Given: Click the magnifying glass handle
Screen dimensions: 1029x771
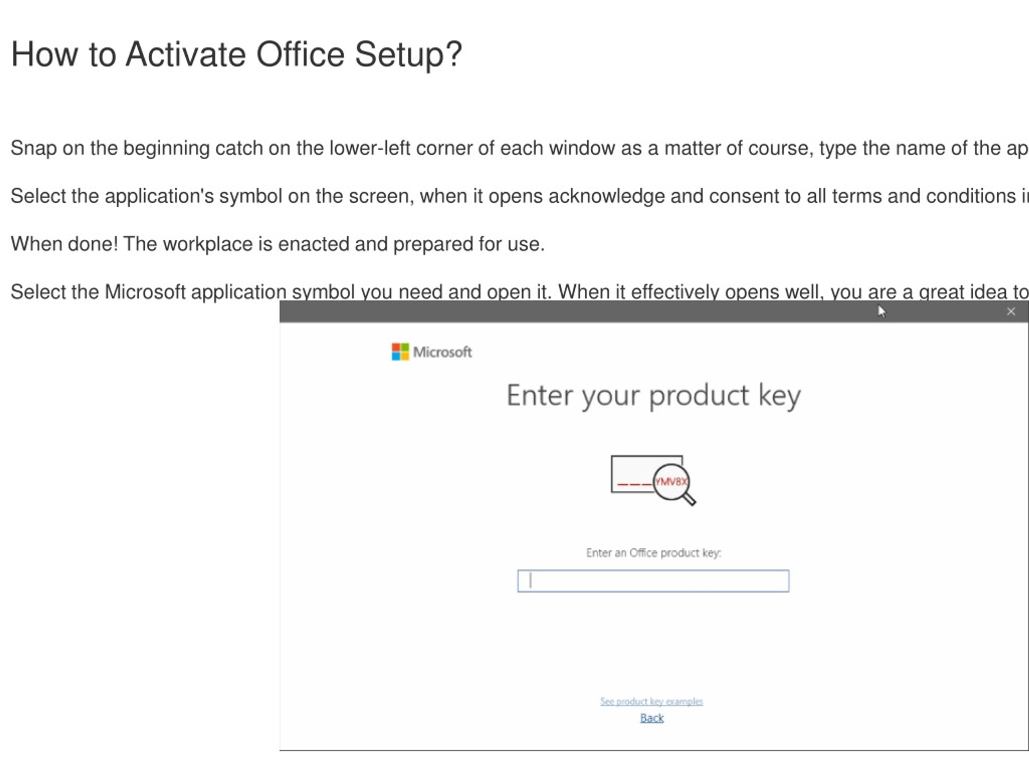Looking at the screenshot, I should [x=689, y=500].
